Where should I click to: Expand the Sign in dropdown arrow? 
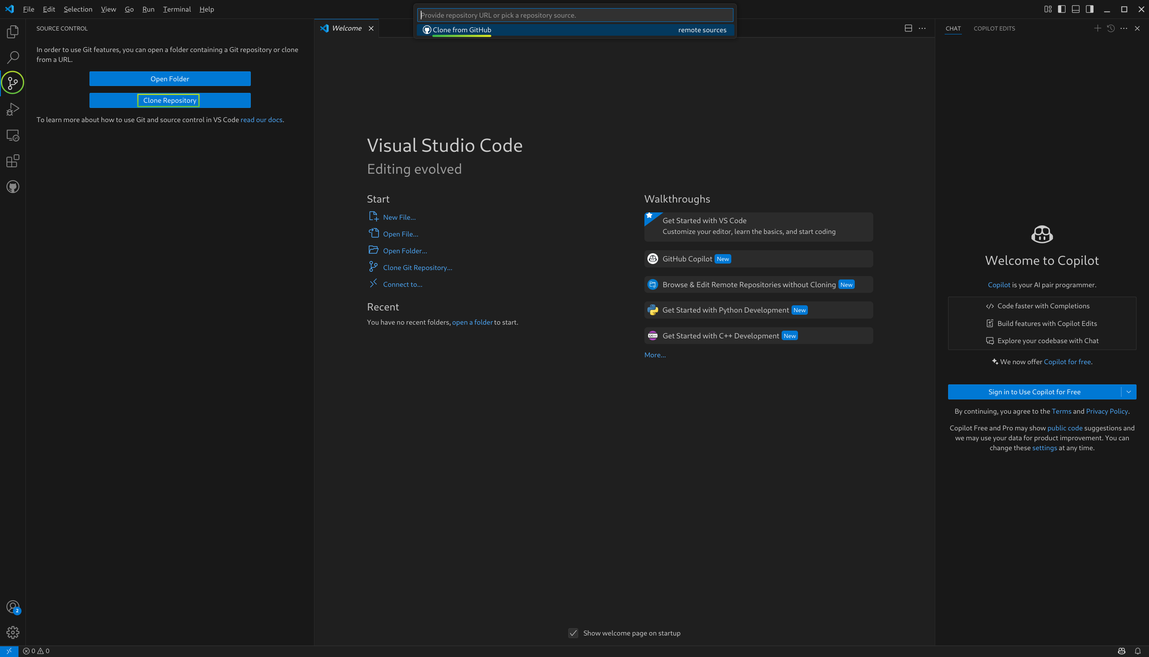[1129, 392]
